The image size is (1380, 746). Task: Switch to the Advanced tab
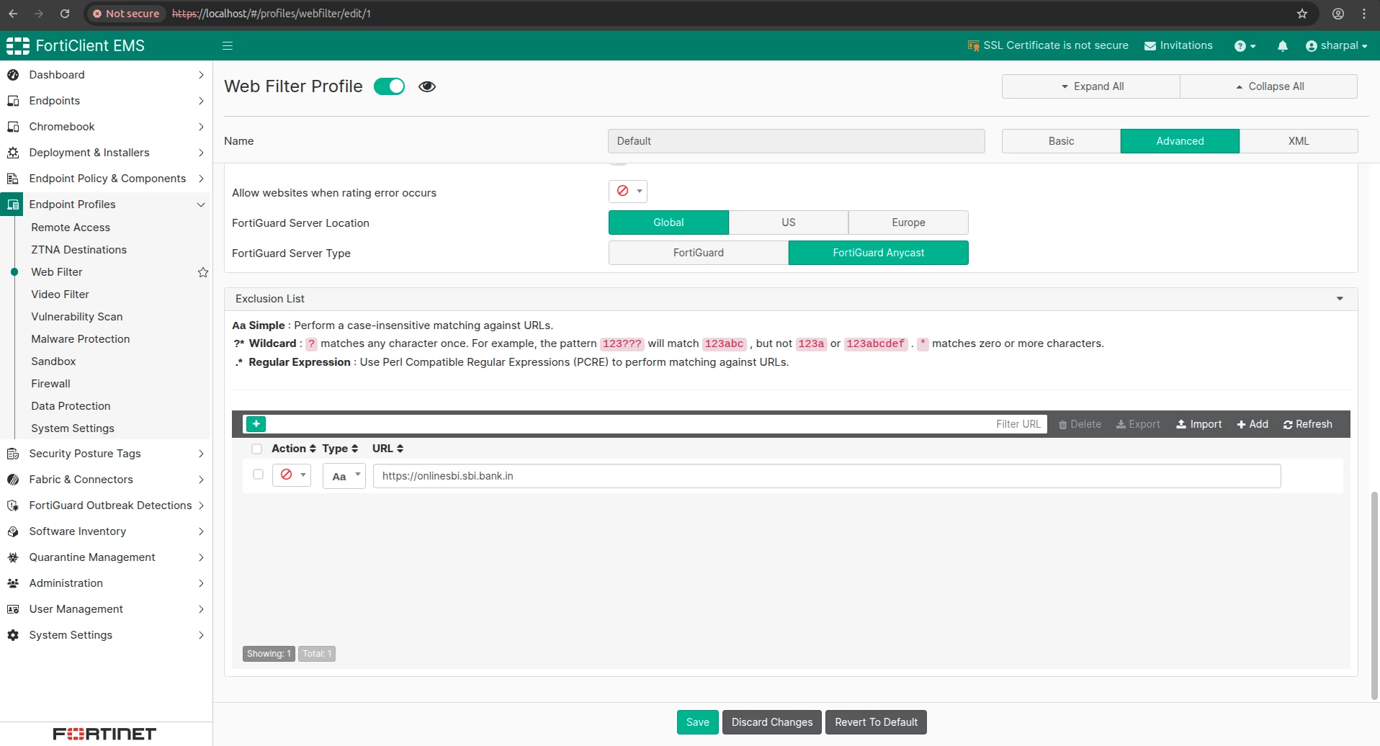click(x=1180, y=141)
